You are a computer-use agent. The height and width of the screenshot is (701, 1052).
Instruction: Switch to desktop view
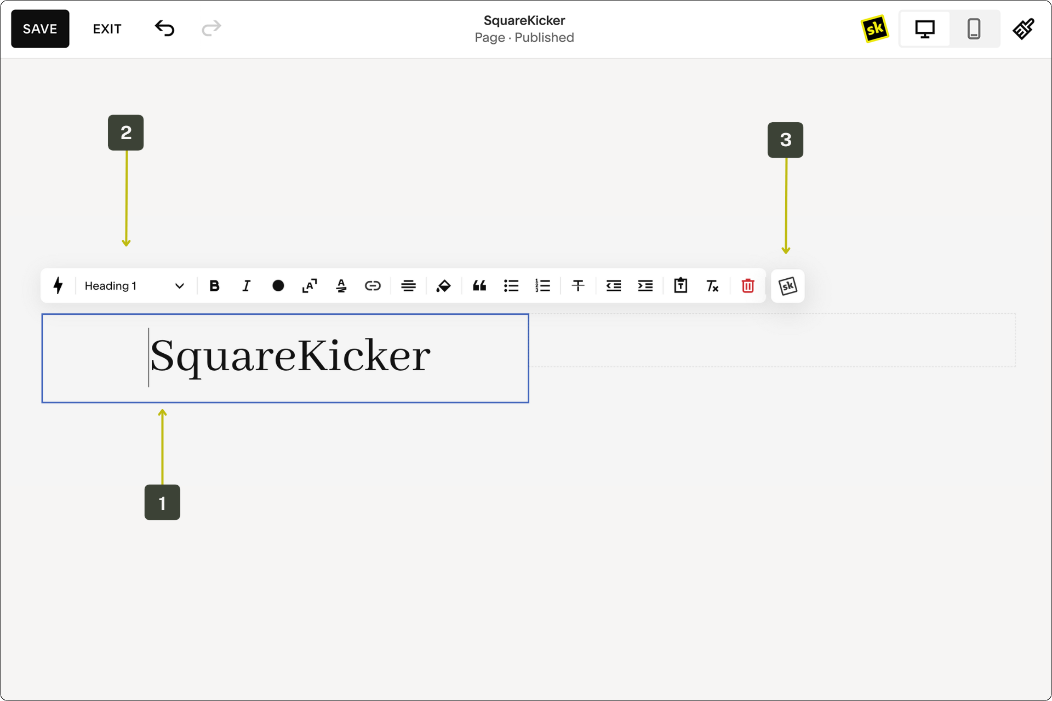(x=924, y=28)
